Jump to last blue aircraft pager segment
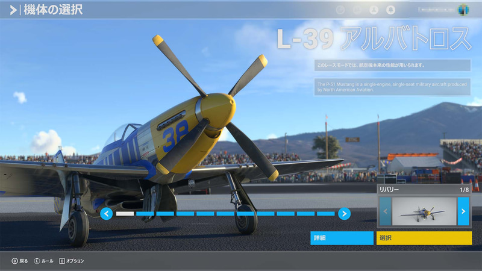 point(325,214)
